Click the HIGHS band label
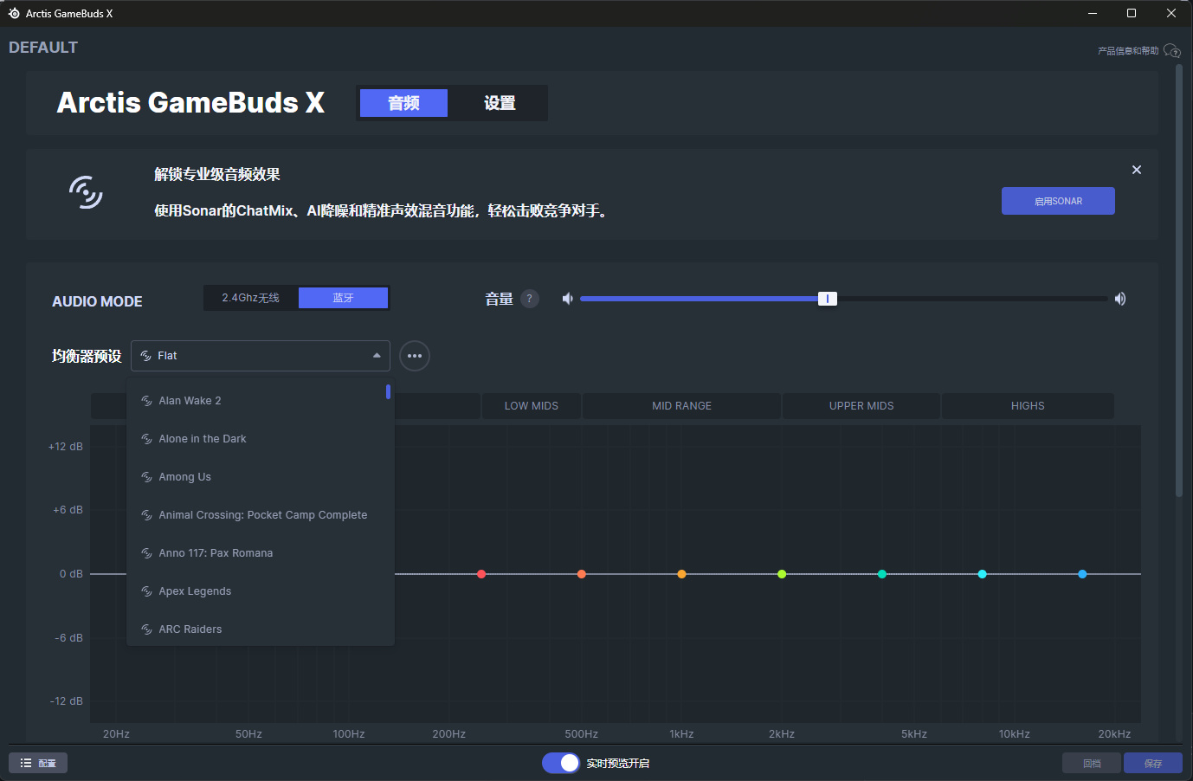The width and height of the screenshot is (1193, 781). pyautogui.click(x=1028, y=406)
